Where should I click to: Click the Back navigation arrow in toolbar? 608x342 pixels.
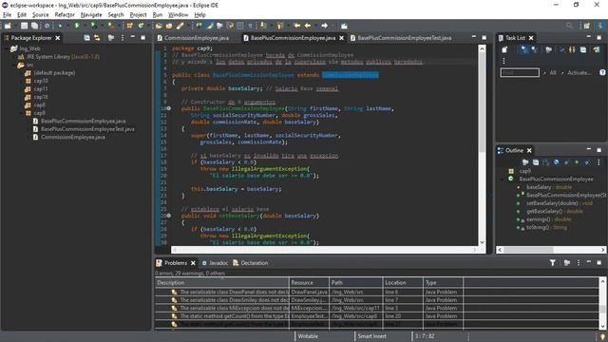point(308,26)
